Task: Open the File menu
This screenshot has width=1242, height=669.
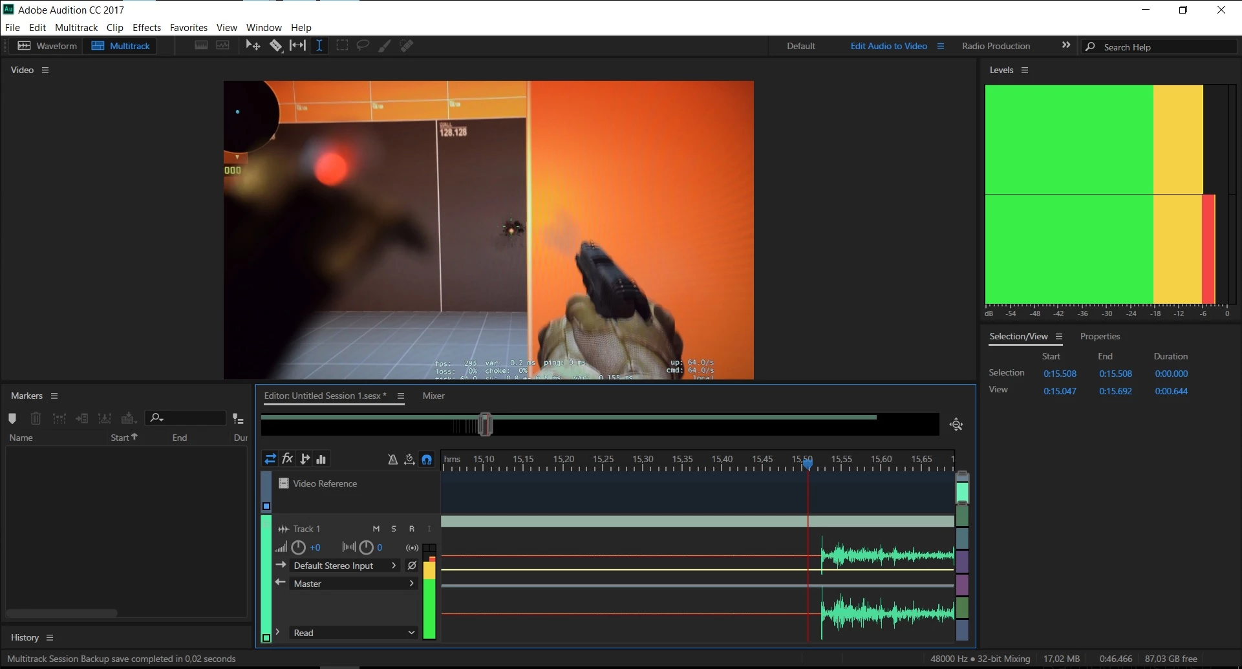Action: 13,27
